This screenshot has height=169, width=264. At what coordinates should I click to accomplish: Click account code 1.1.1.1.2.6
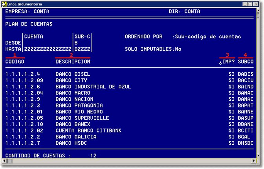click(23, 87)
